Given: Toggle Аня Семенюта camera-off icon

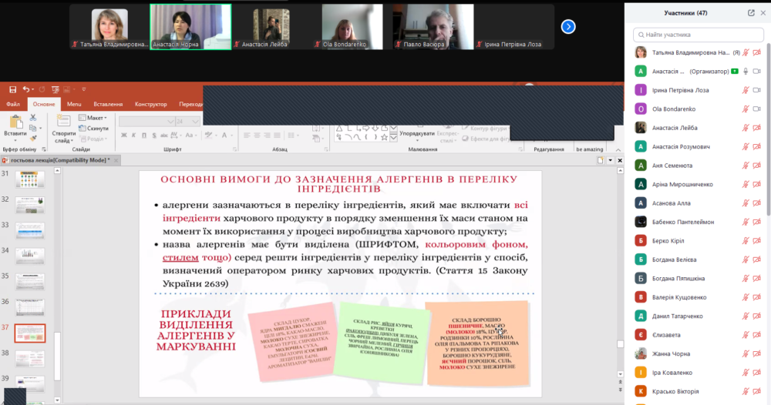Looking at the screenshot, I should [x=757, y=166].
